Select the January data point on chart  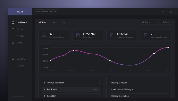tap(51, 60)
